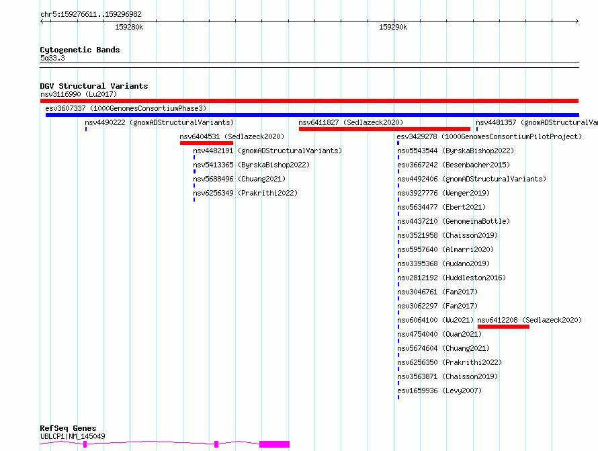Click the DGV Structural Variants track title
This screenshot has height=451, width=598.
tap(94, 86)
